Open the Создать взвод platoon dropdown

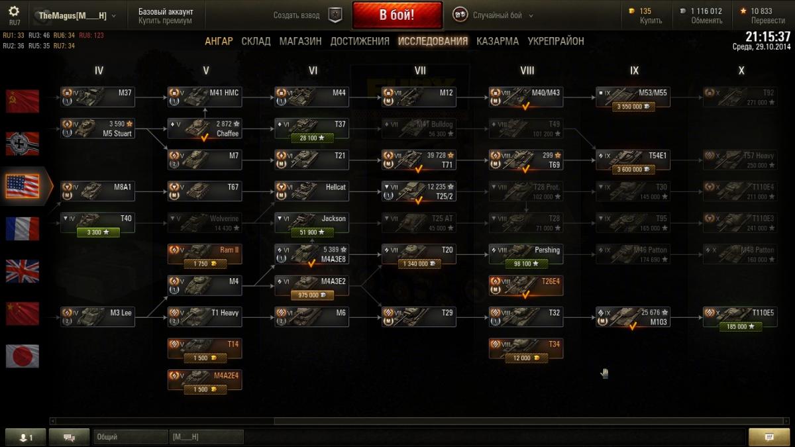[x=296, y=15]
